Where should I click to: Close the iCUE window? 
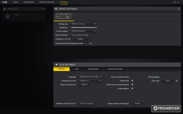click(x=178, y=2)
